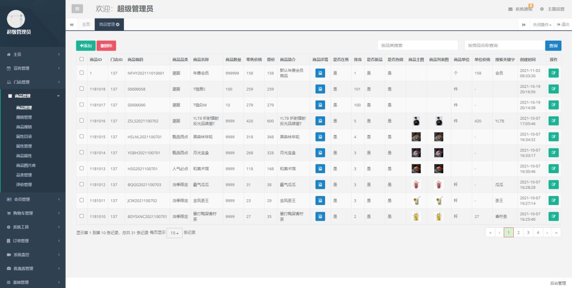Open the 关闭操作 dropdown
572x288 pixels.
point(542,24)
